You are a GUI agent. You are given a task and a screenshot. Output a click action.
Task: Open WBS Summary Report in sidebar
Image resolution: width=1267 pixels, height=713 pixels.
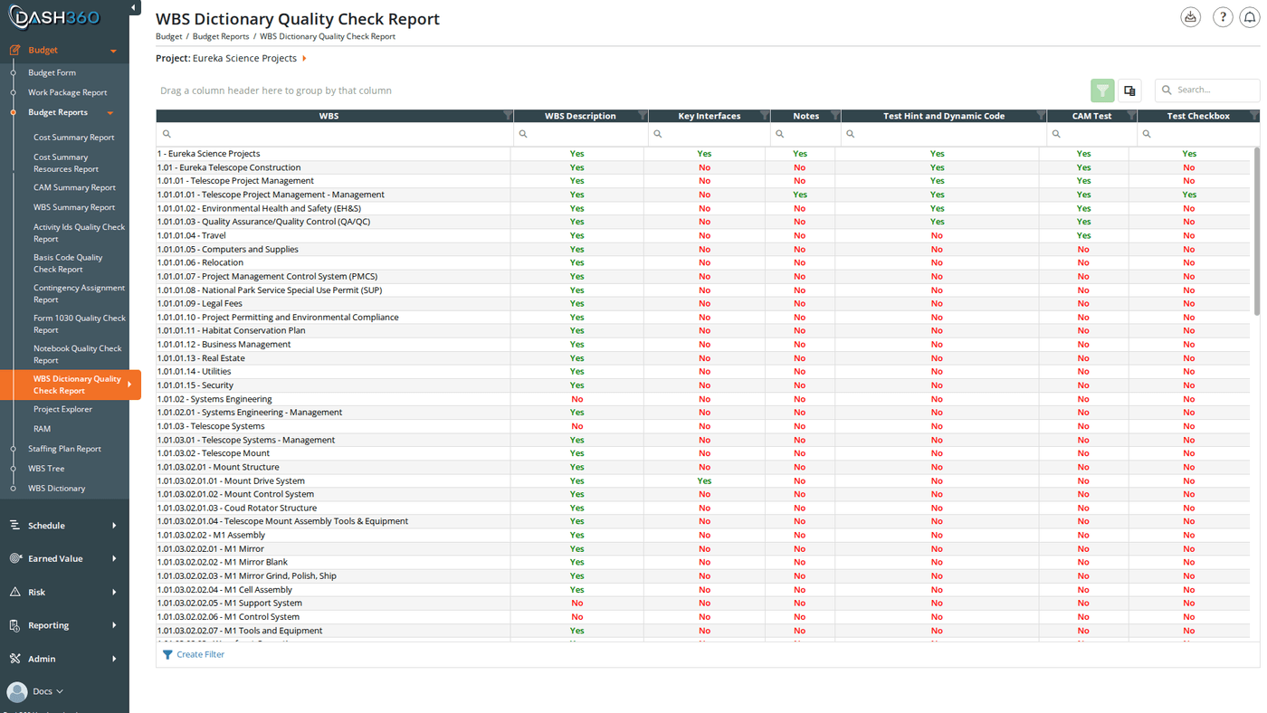tap(74, 207)
